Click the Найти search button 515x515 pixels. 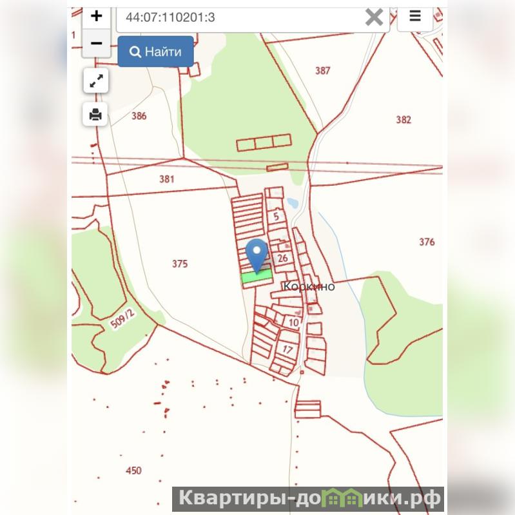[156, 52]
